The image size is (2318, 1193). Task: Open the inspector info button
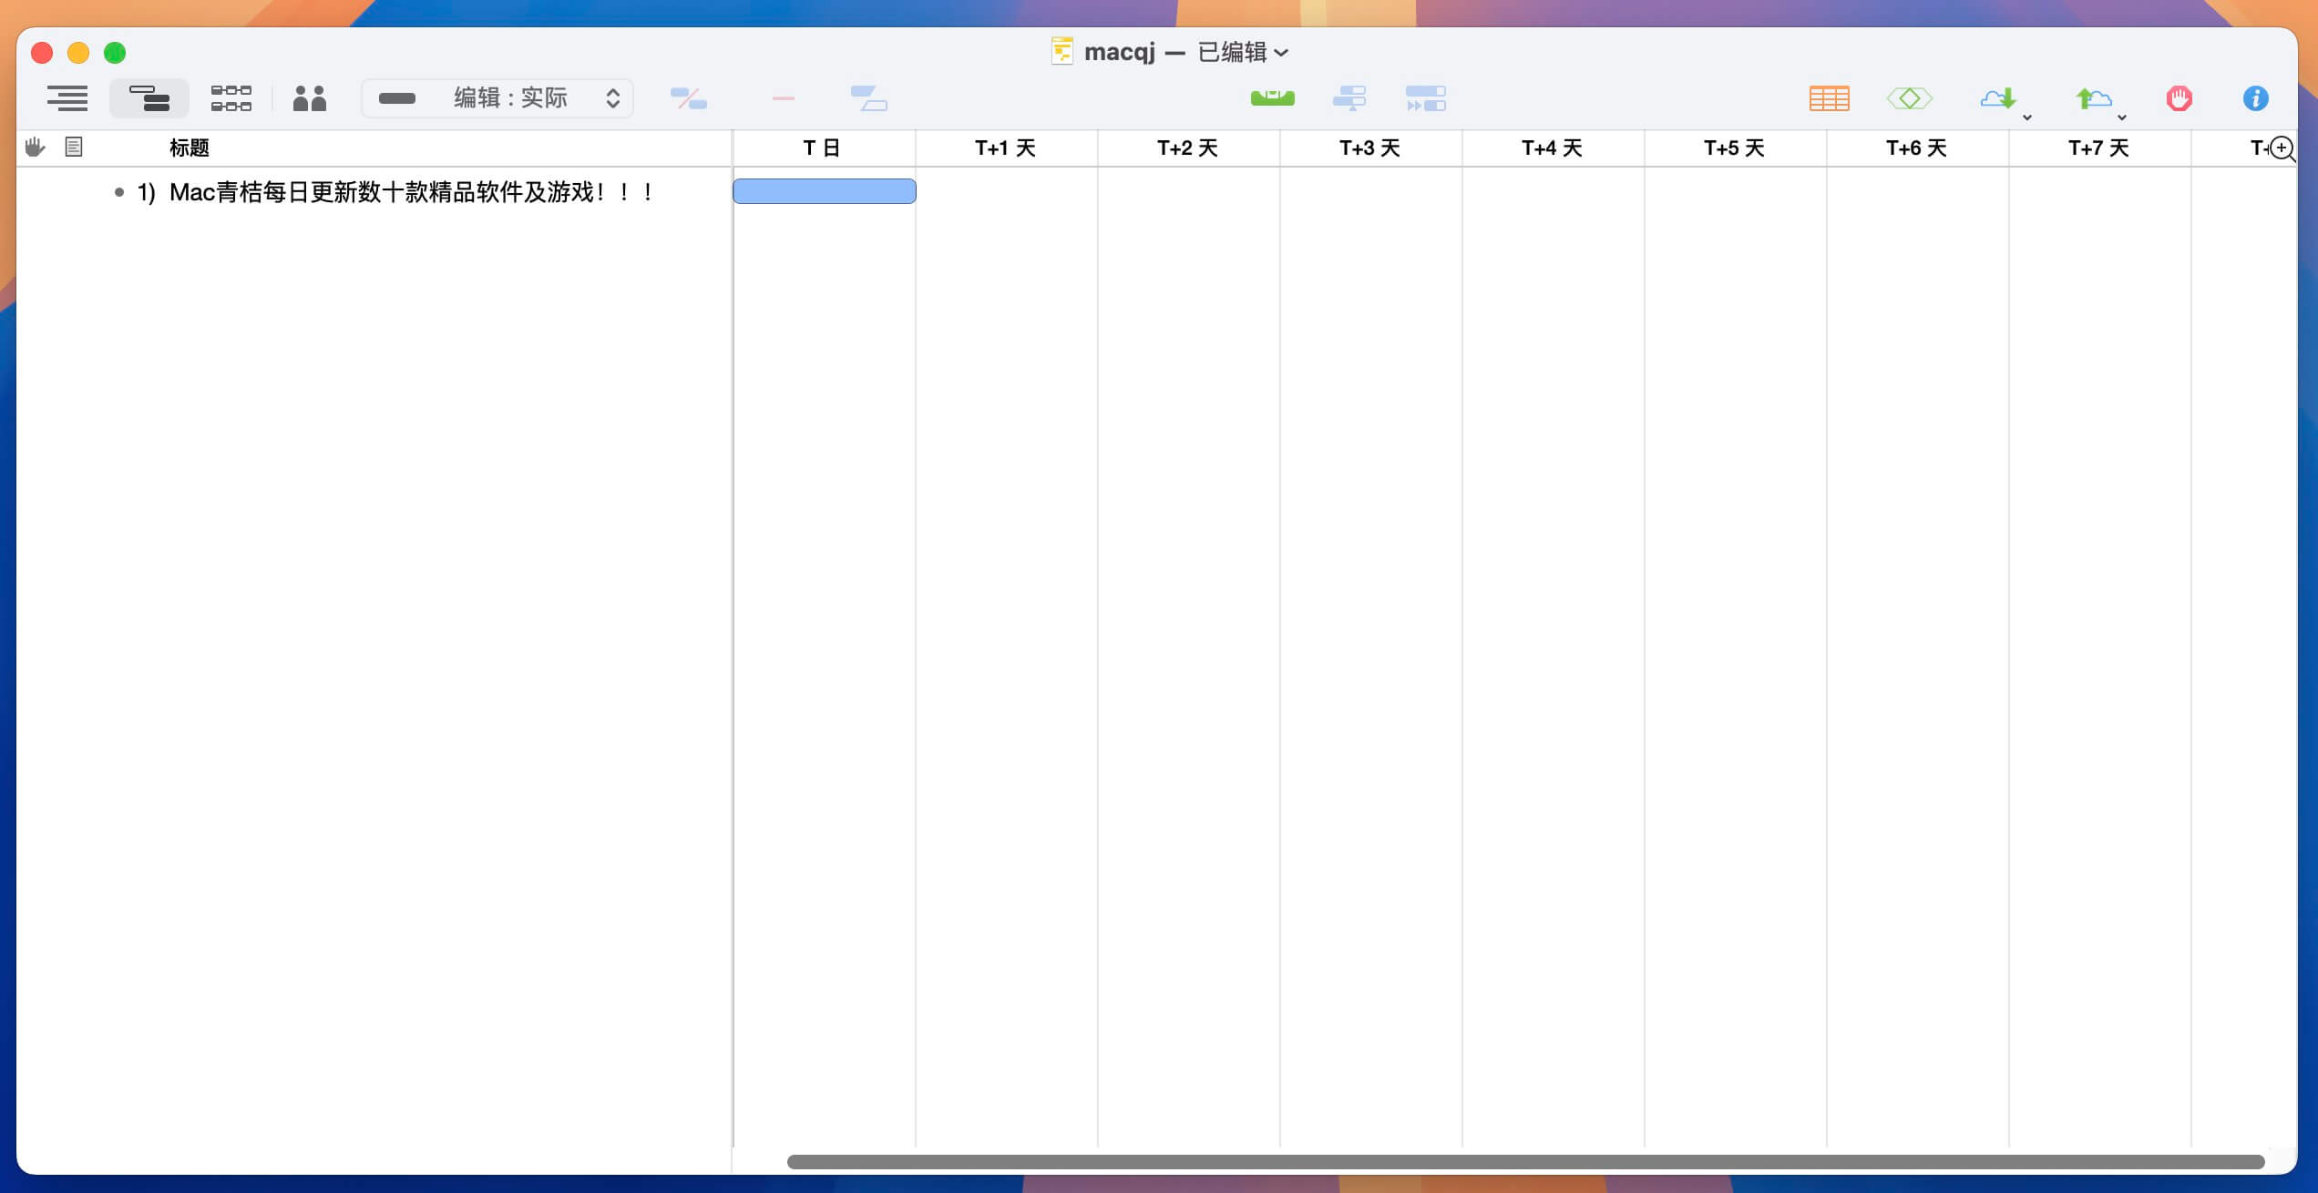coord(2255,97)
